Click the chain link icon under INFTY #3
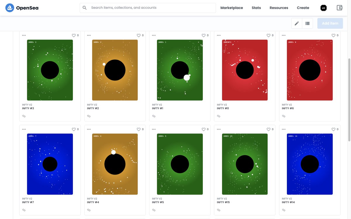Viewport: 351px width, 219px height. tap(24, 116)
